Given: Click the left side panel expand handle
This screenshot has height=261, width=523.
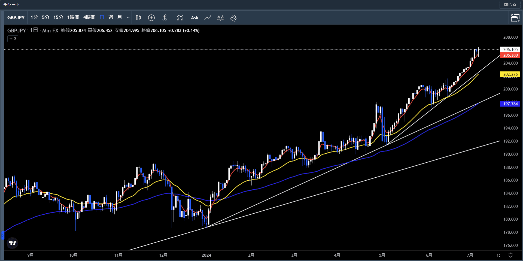Looking at the screenshot, I should click(3, 235).
